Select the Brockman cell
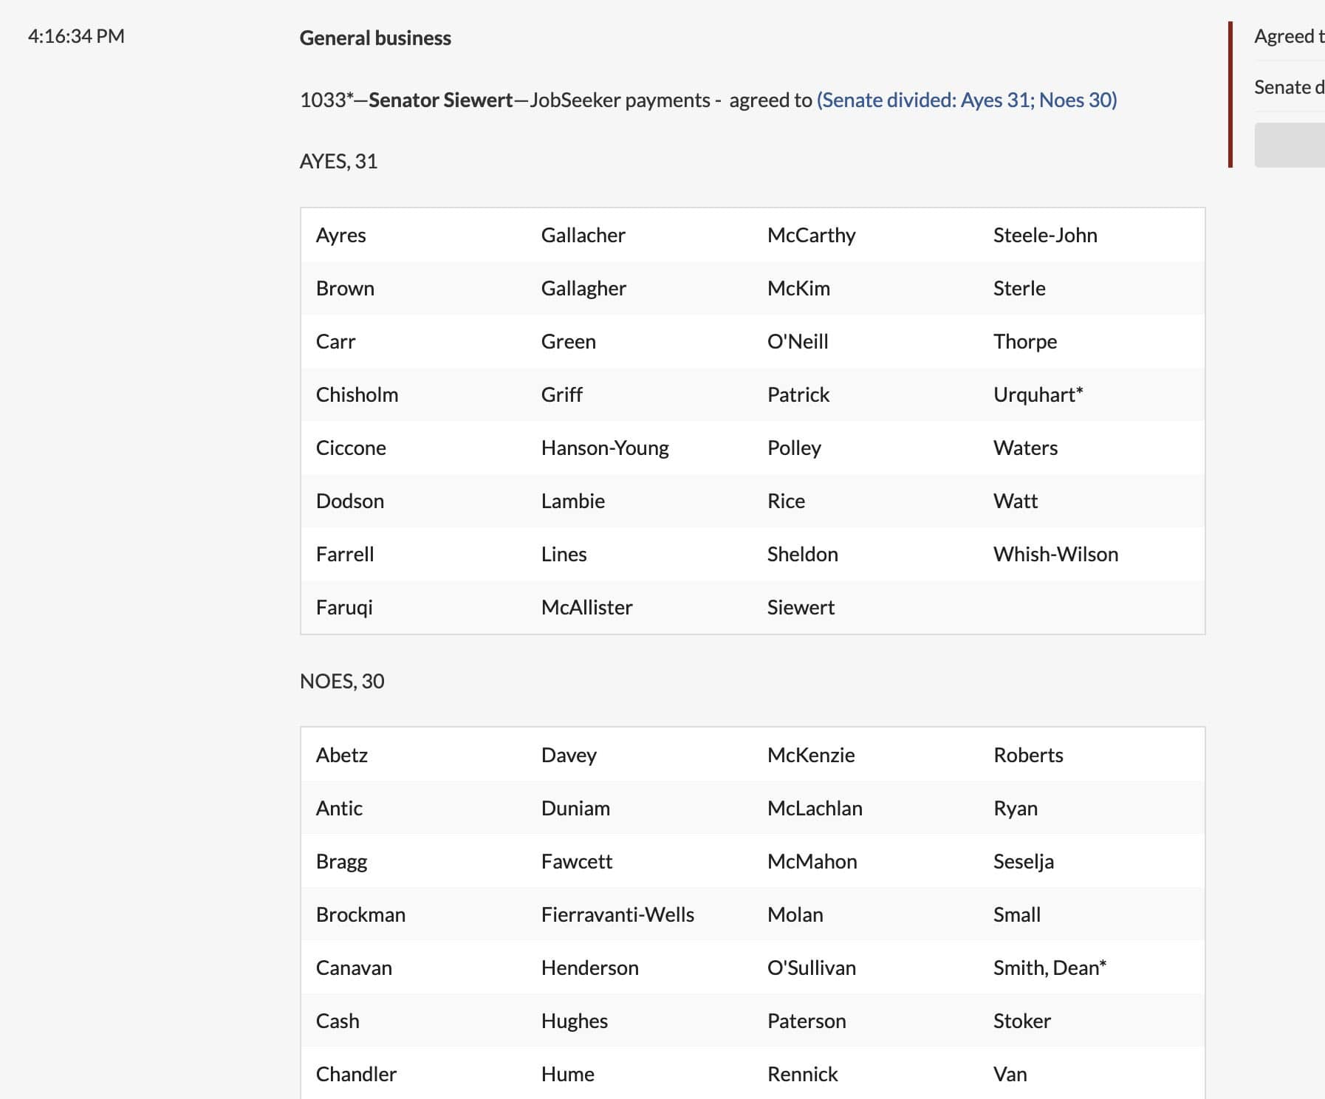Image resolution: width=1325 pixels, height=1099 pixels. [x=414, y=914]
